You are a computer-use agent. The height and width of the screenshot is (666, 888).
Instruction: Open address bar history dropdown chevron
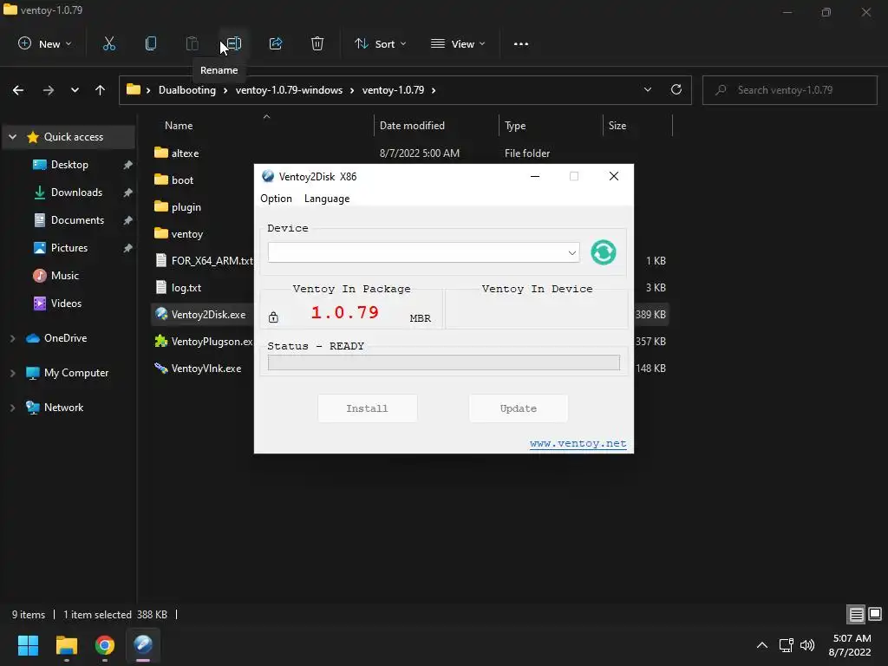(x=647, y=89)
